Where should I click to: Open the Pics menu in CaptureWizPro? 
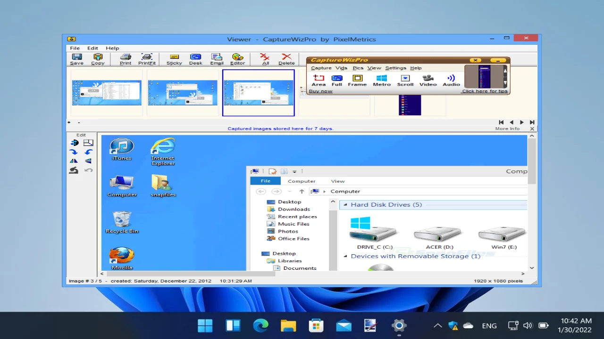[x=358, y=68]
